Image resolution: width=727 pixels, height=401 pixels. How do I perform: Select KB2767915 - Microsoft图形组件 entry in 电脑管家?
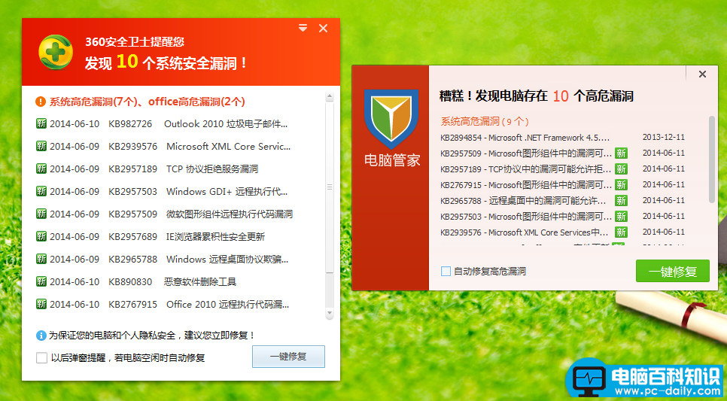coord(526,184)
